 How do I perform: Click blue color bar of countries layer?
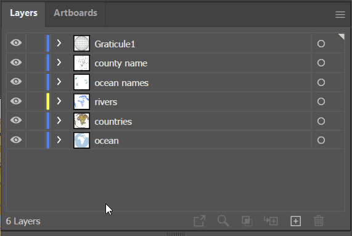[x=48, y=121]
